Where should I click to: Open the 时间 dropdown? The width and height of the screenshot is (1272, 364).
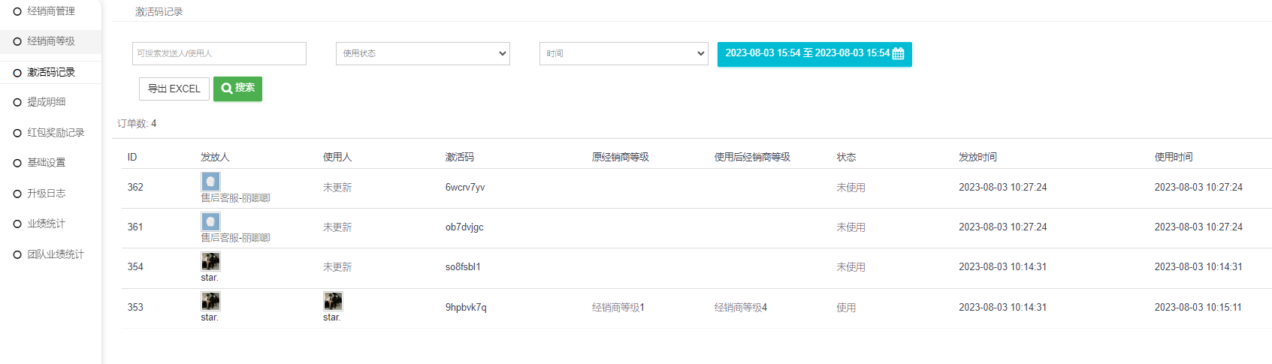(x=623, y=53)
